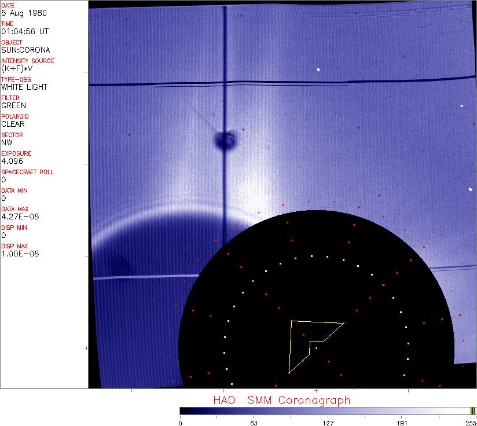Click the yellow arrow-shaped outline in the occulting disk
The image size is (477, 426).
tap(317, 347)
